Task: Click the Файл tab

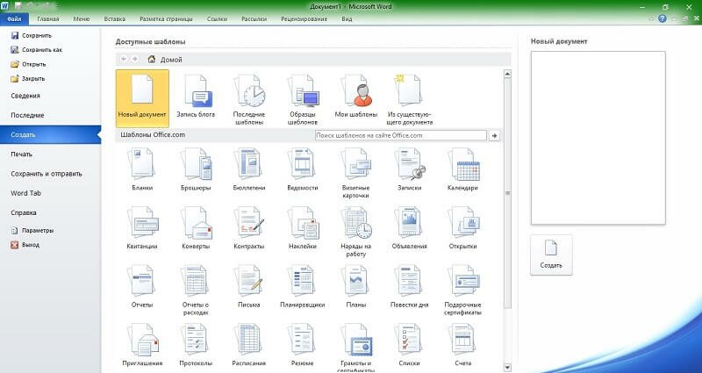Action: click(x=14, y=18)
